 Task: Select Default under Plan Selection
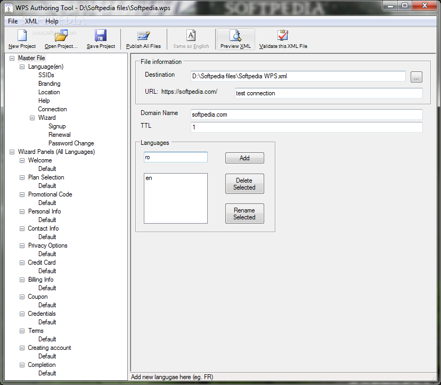click(x=47, y=186)
